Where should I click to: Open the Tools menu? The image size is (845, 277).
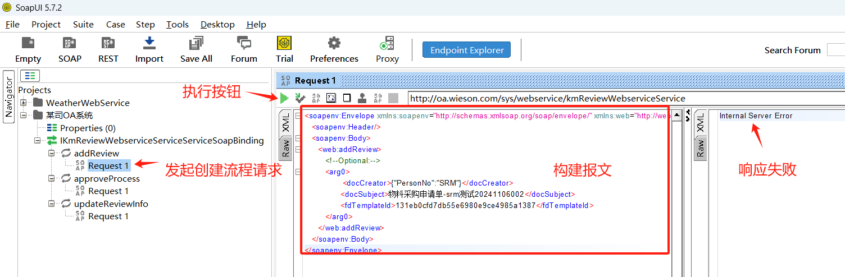click(x=178, y=24)
